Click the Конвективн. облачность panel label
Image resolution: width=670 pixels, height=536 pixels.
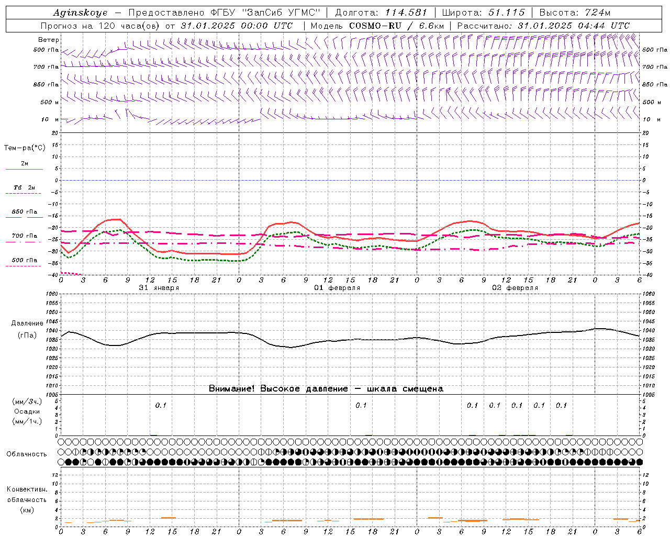[27, 499]
